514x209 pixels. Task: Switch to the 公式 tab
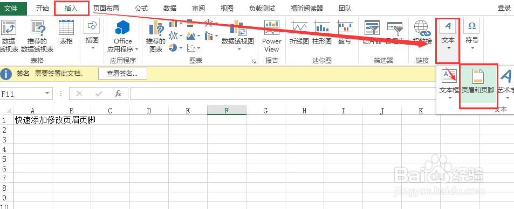(x=141, y=9)
